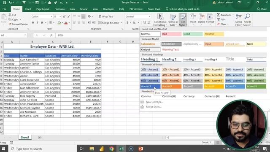The width and height of the screenshot is (270, 152).
Task: Click the Undo arrow icon
Action: click(10, 3)
